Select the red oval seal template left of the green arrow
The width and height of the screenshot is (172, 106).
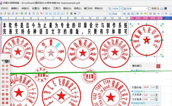click(x=7, y=74)
